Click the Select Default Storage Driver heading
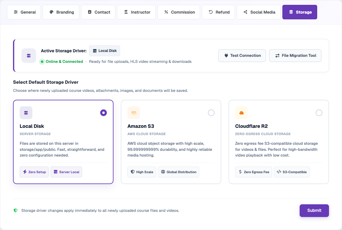 point(46,82)
